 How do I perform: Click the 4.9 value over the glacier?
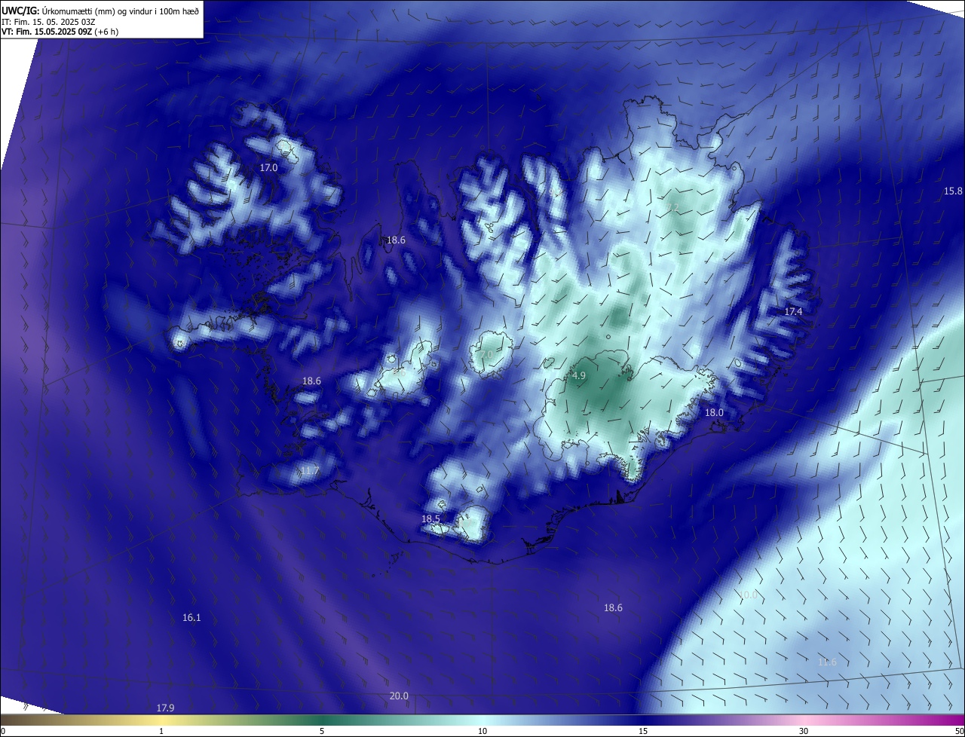tap(579, 375)
